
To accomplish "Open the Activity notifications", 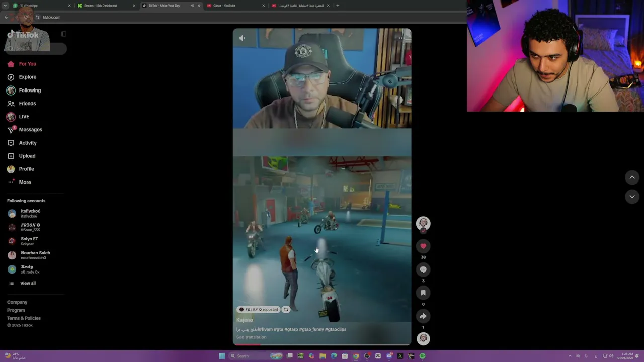I will 22,143.
